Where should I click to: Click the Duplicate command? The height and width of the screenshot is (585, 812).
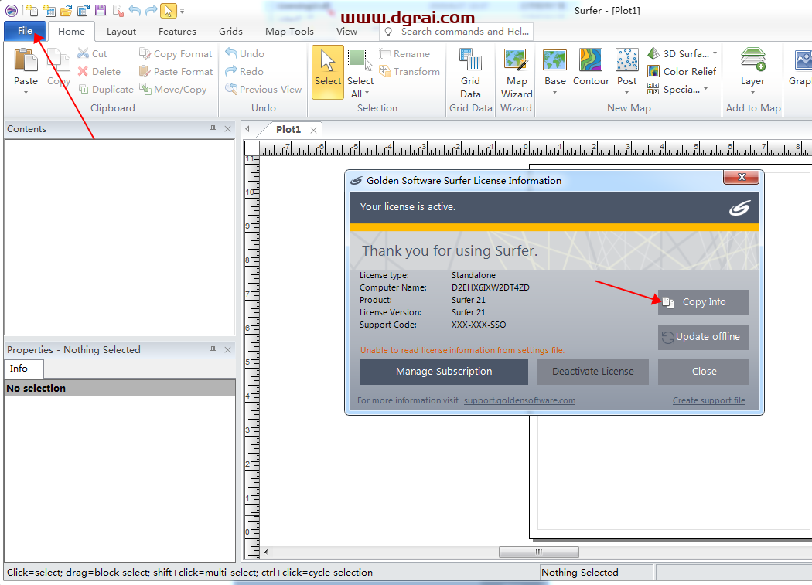[x=106, y=89]
